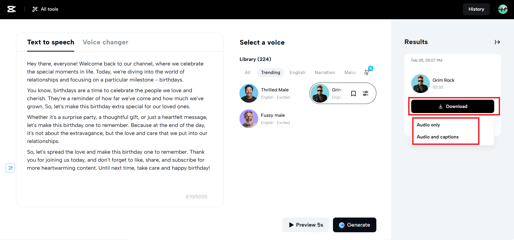Filter voices by Narration category
This screenshot has height=240, width=514.
coord(325,72)
